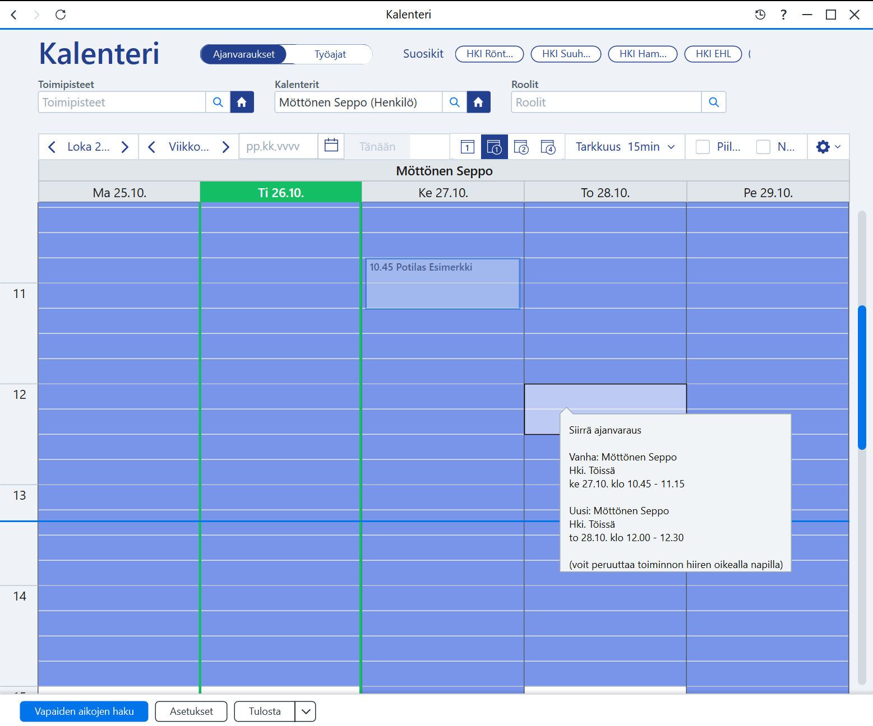The width and height of the screenshot is (873, 726).
Task: Open Tarkkuus 15min dropdown
Action: pos(625,147)
